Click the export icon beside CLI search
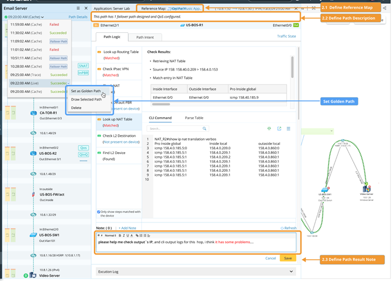This screenshot has height=281, width=392. (x=279, y=129)
